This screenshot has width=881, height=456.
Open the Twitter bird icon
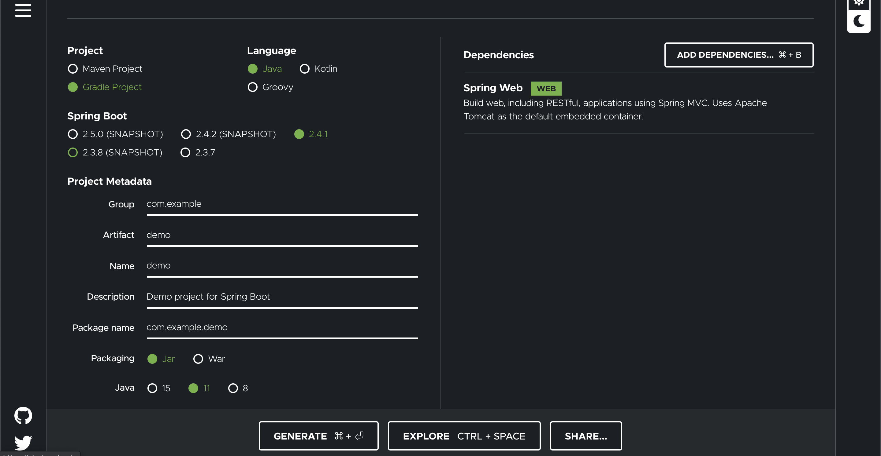point(23,442)
